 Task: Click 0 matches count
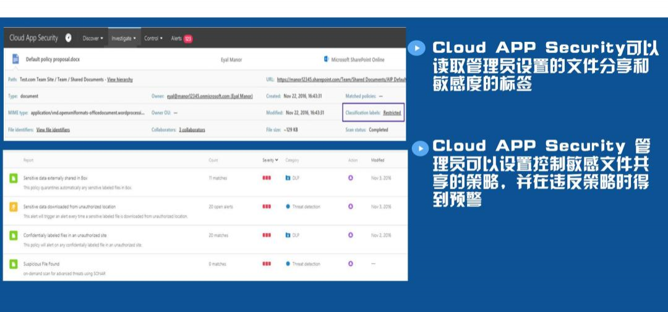pyautogui.click(x=217, y=264)
